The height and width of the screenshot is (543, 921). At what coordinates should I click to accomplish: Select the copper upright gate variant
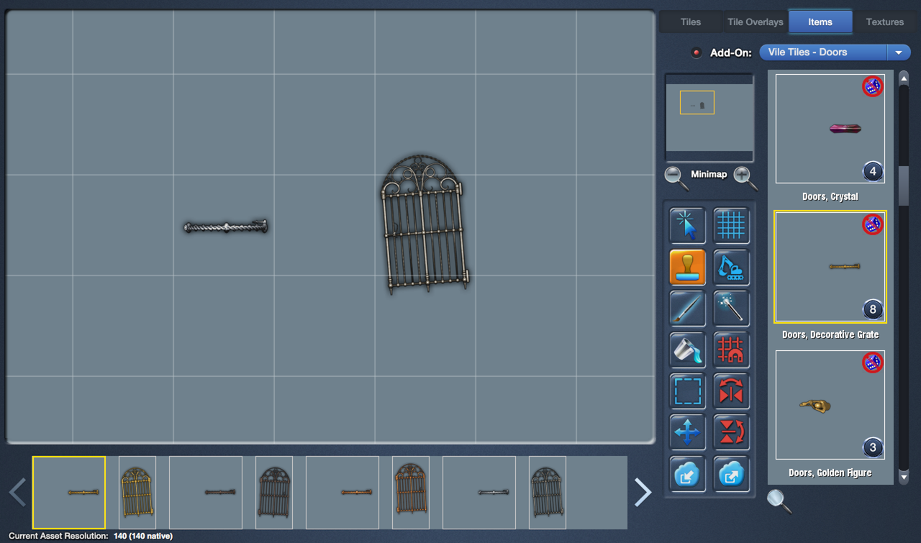click(411, 493)
